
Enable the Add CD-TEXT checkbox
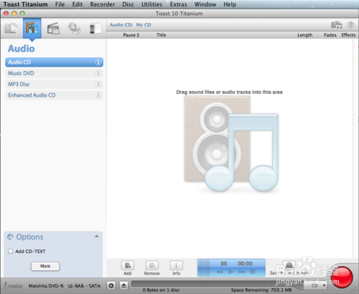tap(10, 252)
